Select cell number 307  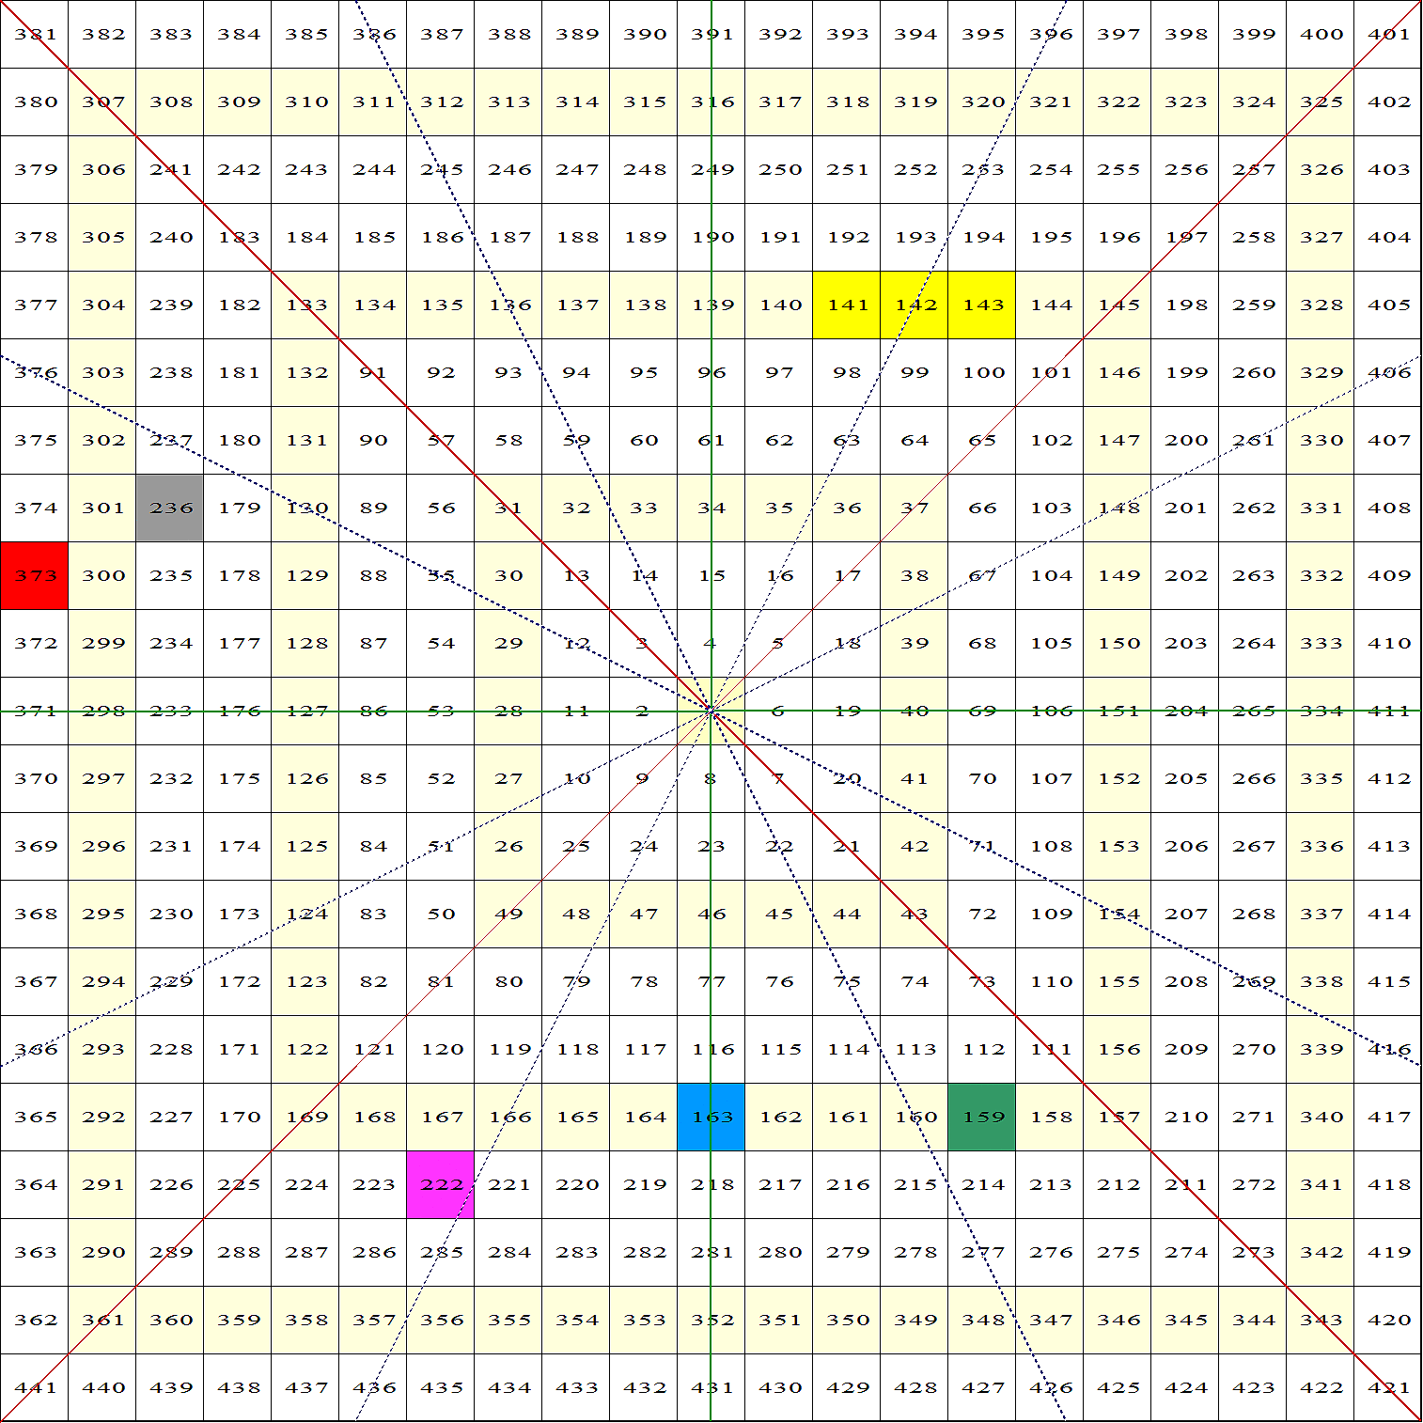coord(102,102)
